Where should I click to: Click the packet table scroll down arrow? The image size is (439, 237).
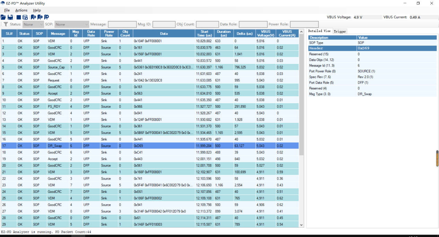tap(301, 225)
